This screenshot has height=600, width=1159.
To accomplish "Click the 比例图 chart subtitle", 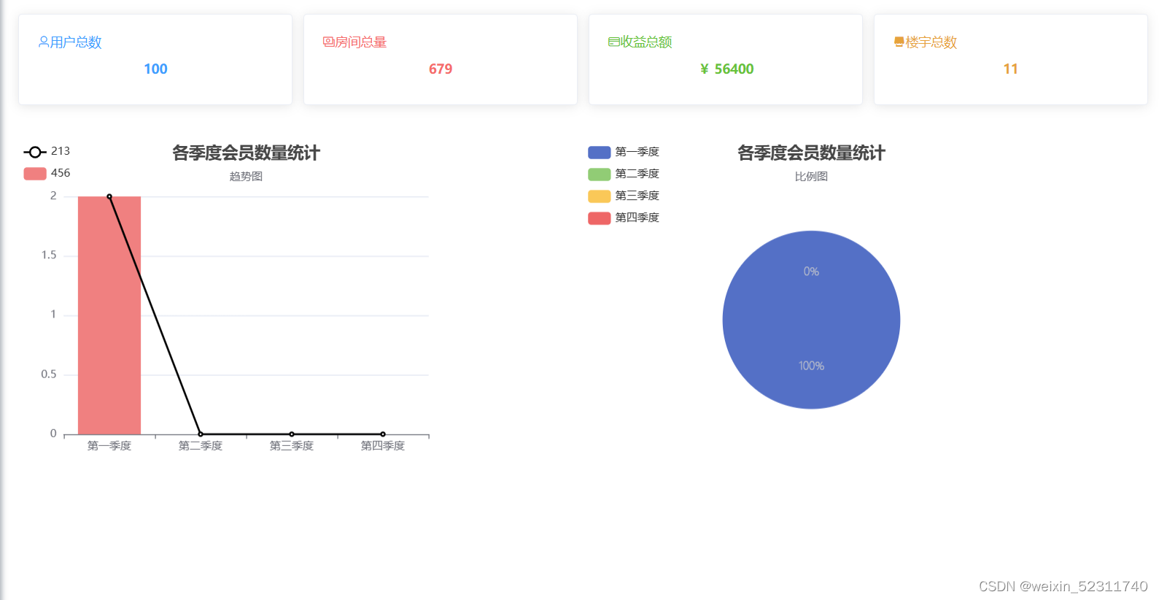I will 811,176.
